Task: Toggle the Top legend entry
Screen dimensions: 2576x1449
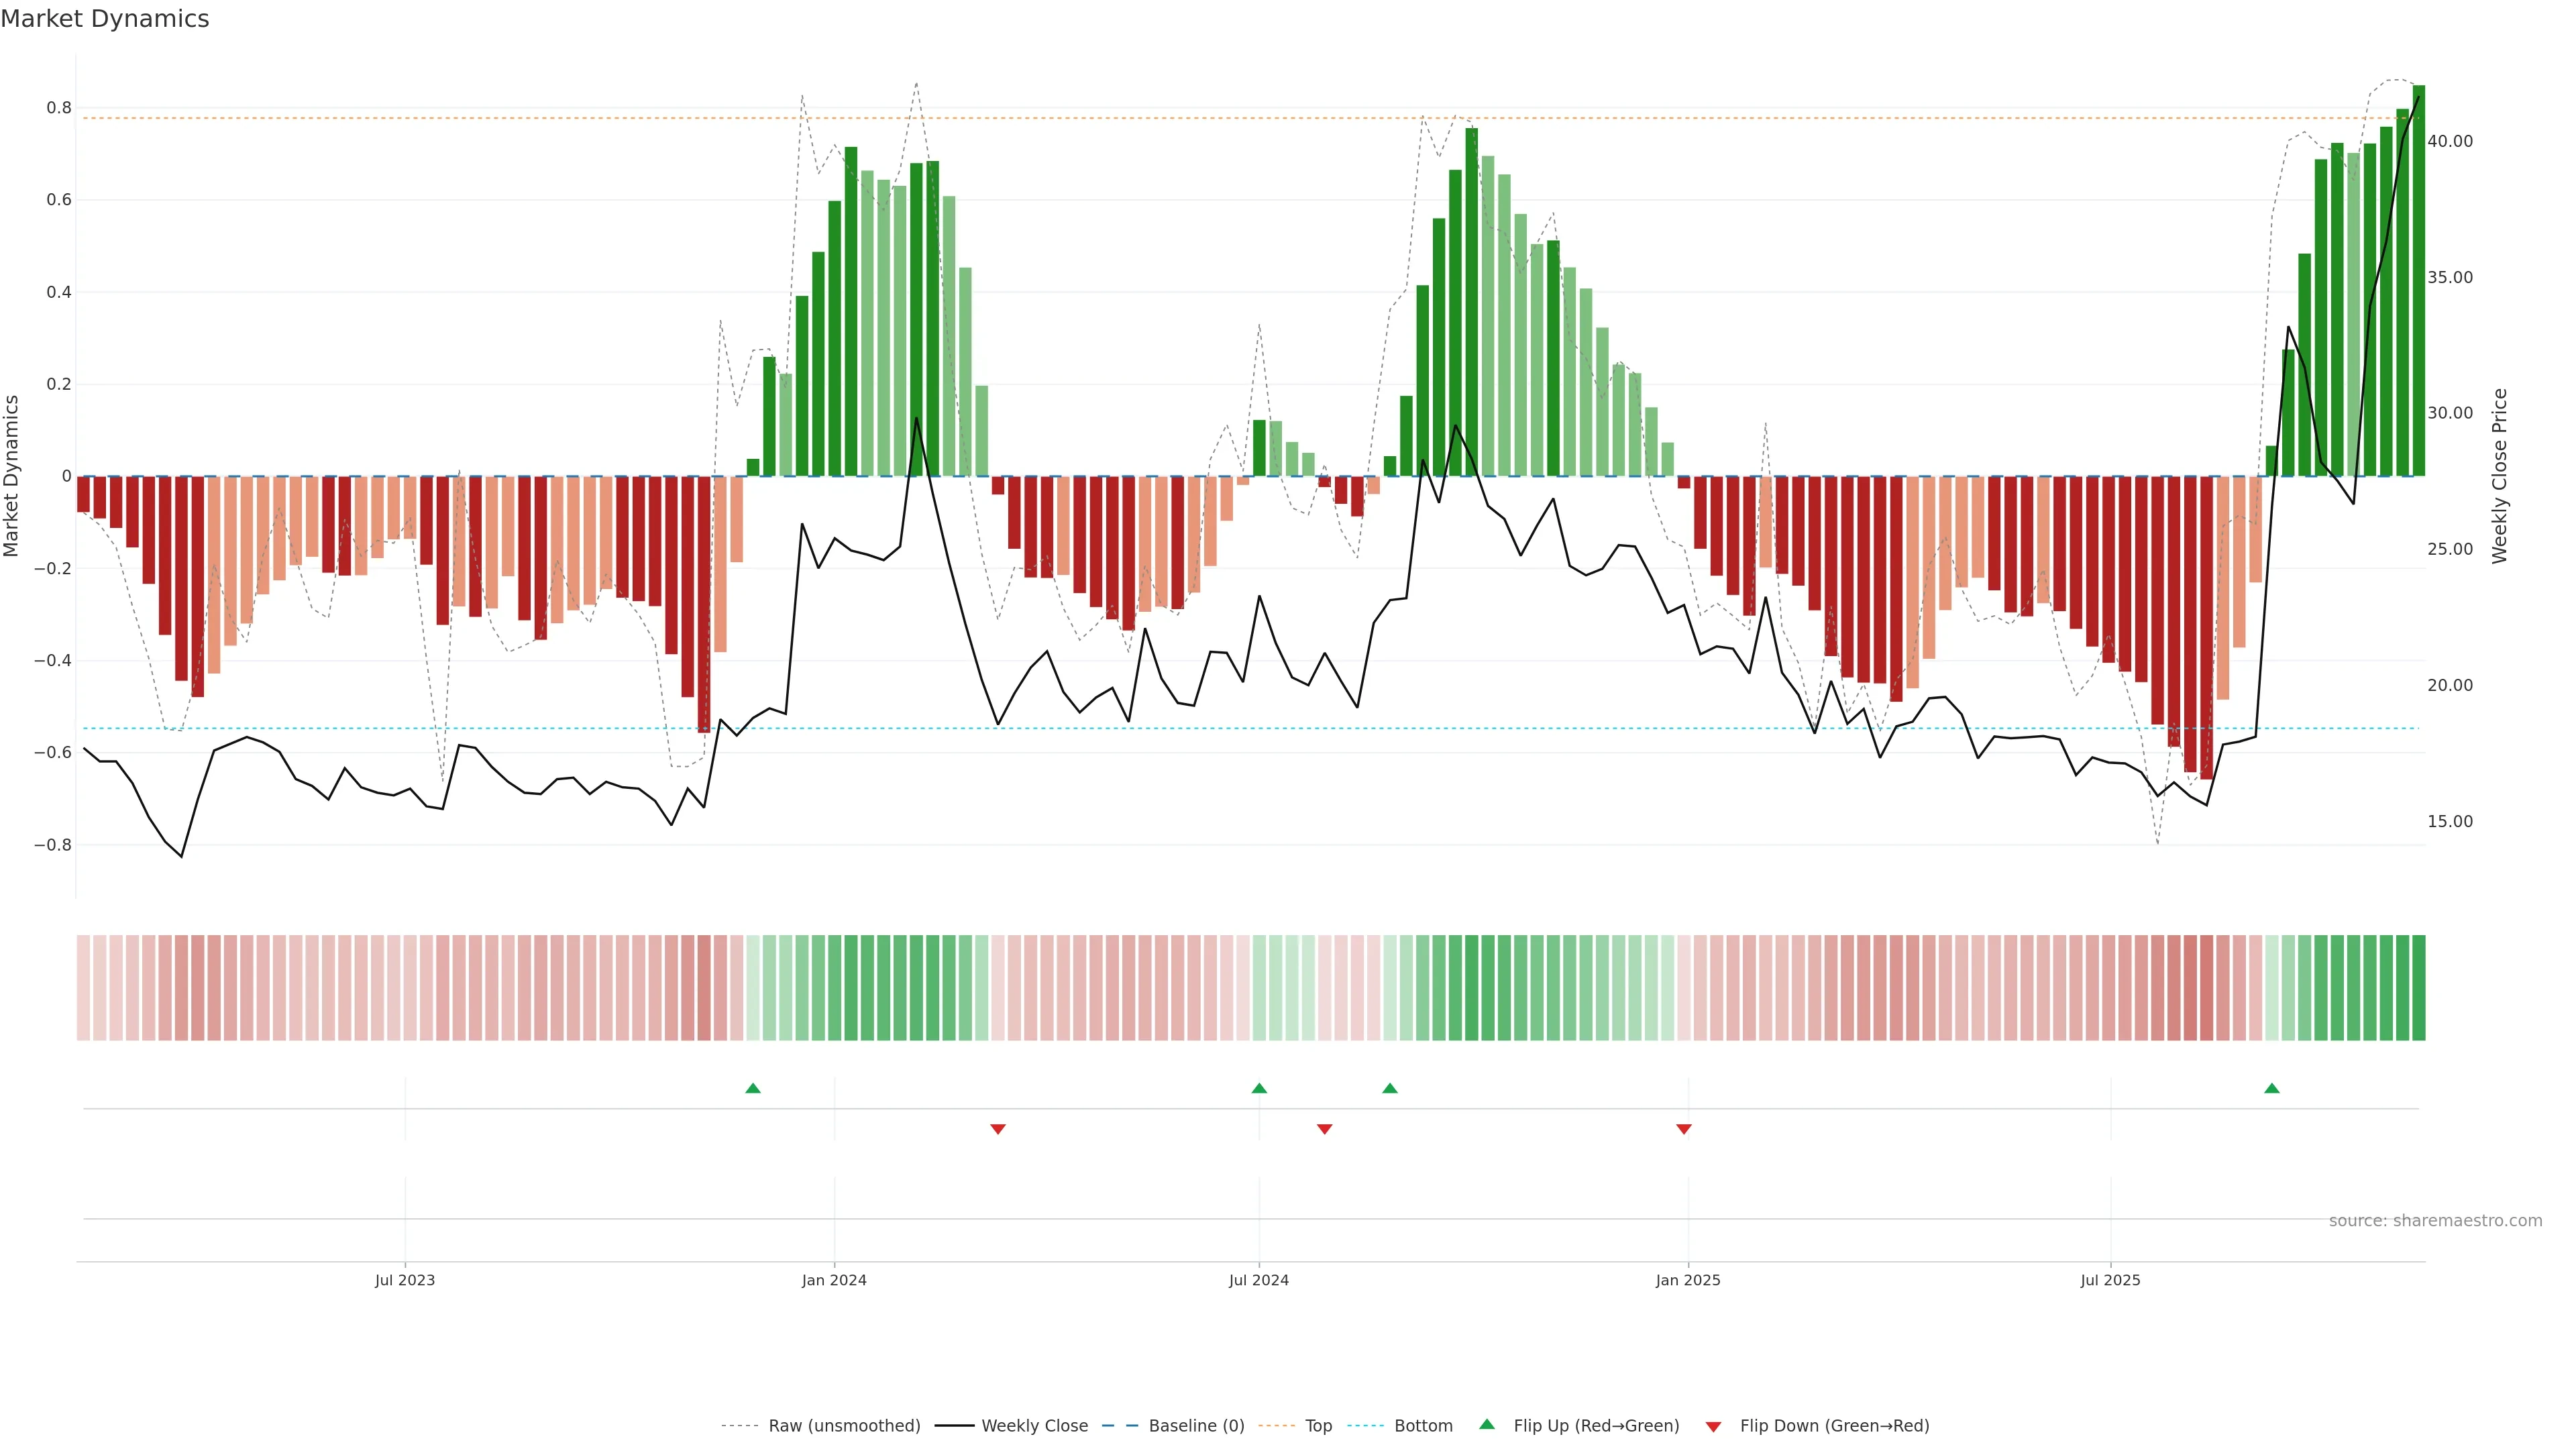Action: pyautogui.click(x=1318, y=1426)
